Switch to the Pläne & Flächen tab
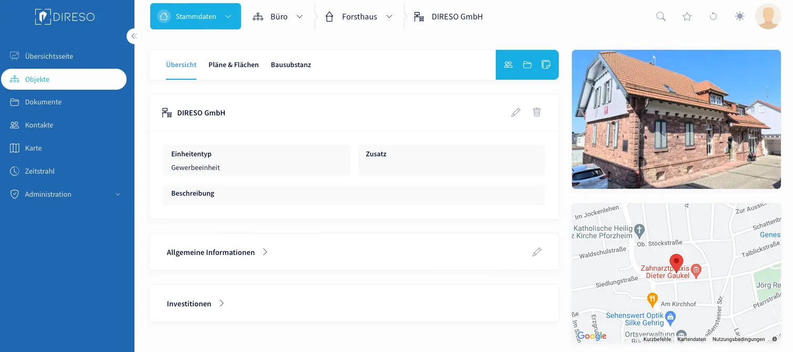 pyautogui.click(x=234, y=65)
